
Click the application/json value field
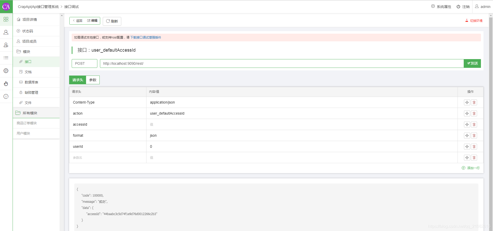tap(302, 102)
